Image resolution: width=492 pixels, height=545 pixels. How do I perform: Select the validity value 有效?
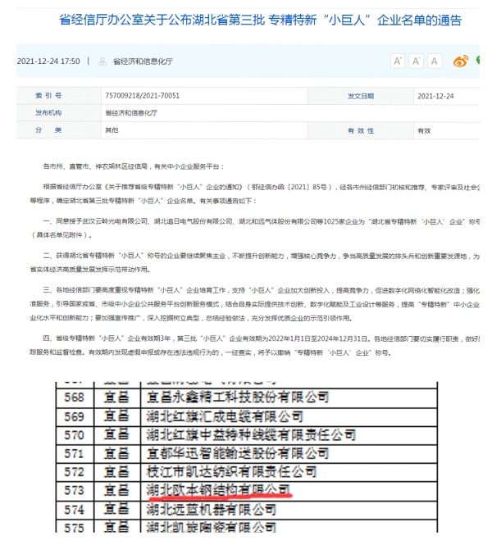pos(424,130)
